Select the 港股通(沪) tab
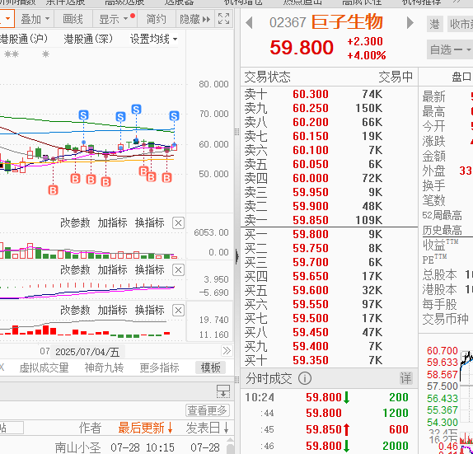Screen dimensions: 473x454 (24, 39)
